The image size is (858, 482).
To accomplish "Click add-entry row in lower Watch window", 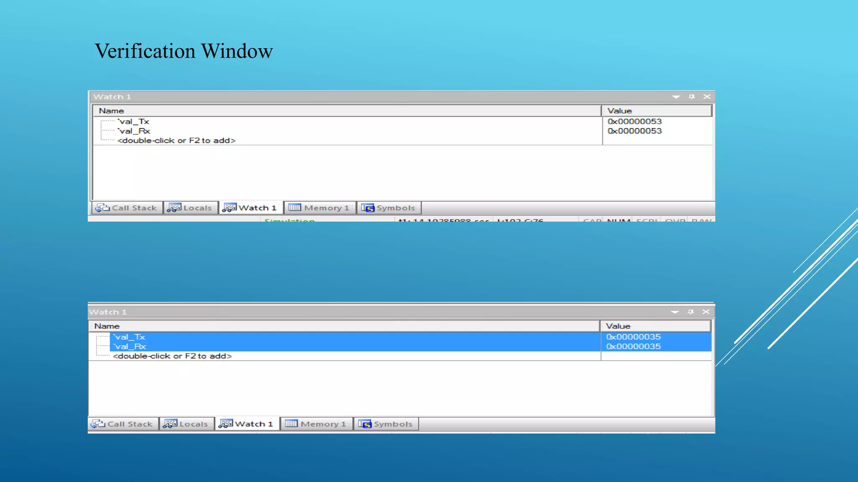I will 400,356.
